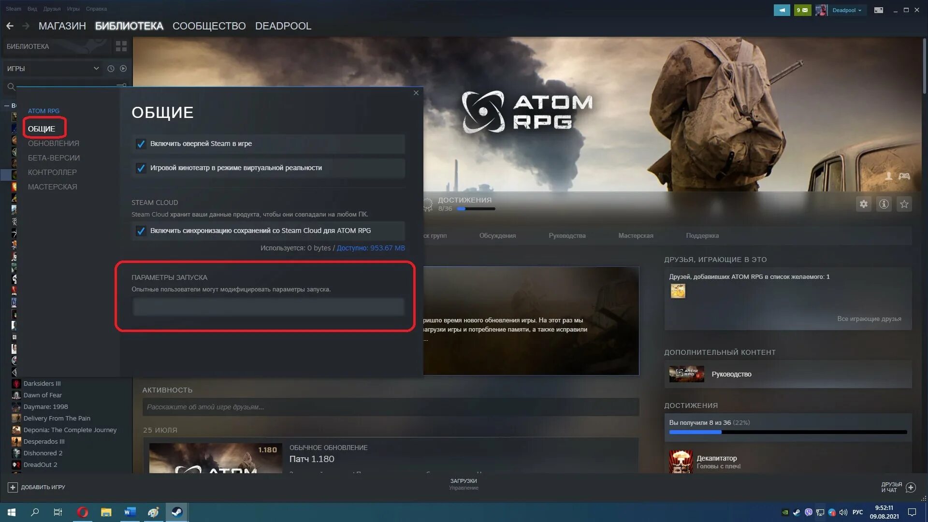
Task: Open the ОБНОВЛЕНИЯ settings tab
Action: [53, 144]
